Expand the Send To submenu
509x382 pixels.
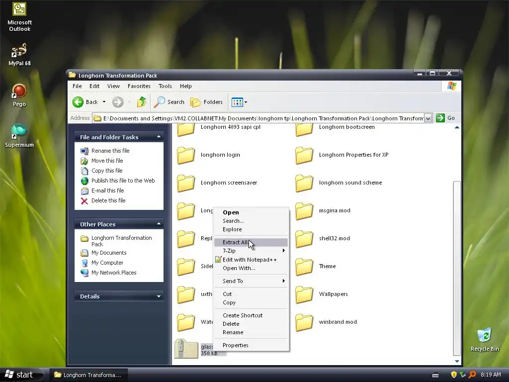[251, 281]
